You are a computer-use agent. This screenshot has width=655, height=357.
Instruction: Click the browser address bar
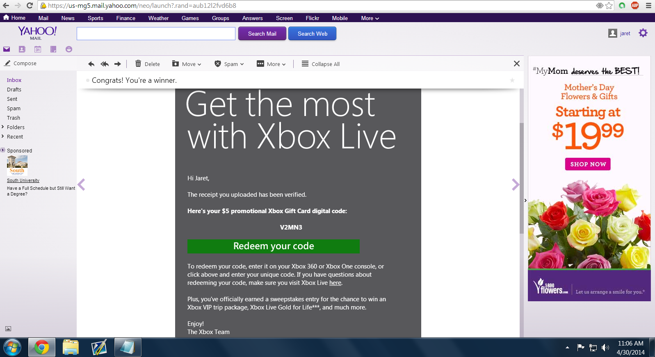pyautogui.click(x=320, y=6)
